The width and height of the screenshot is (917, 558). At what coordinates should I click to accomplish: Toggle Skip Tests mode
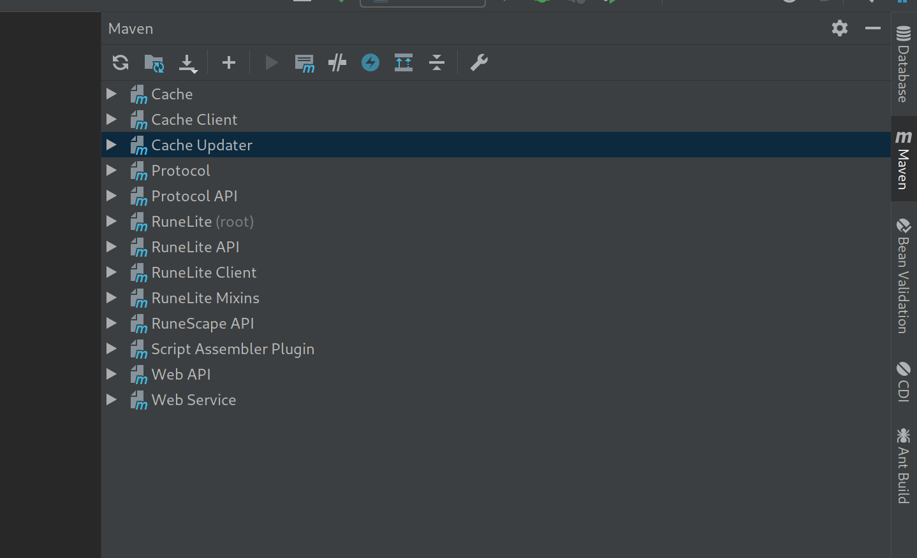(x=337, y=62)
